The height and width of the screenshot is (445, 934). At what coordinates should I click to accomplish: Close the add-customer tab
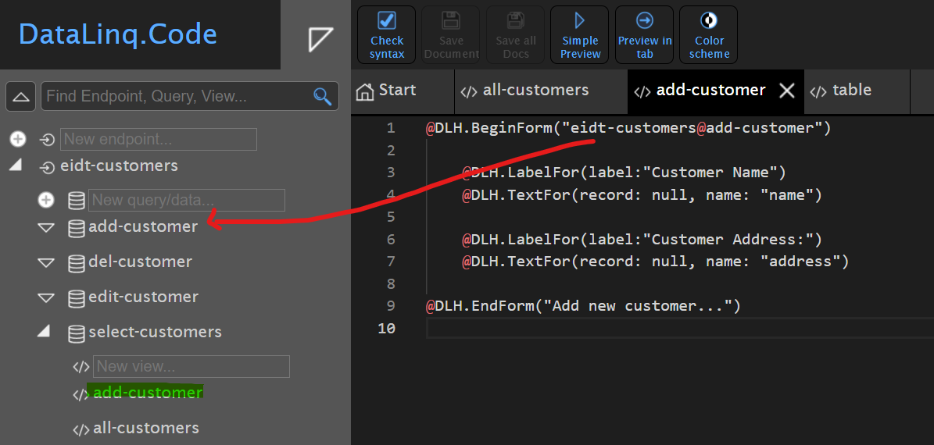coord(787,91)
